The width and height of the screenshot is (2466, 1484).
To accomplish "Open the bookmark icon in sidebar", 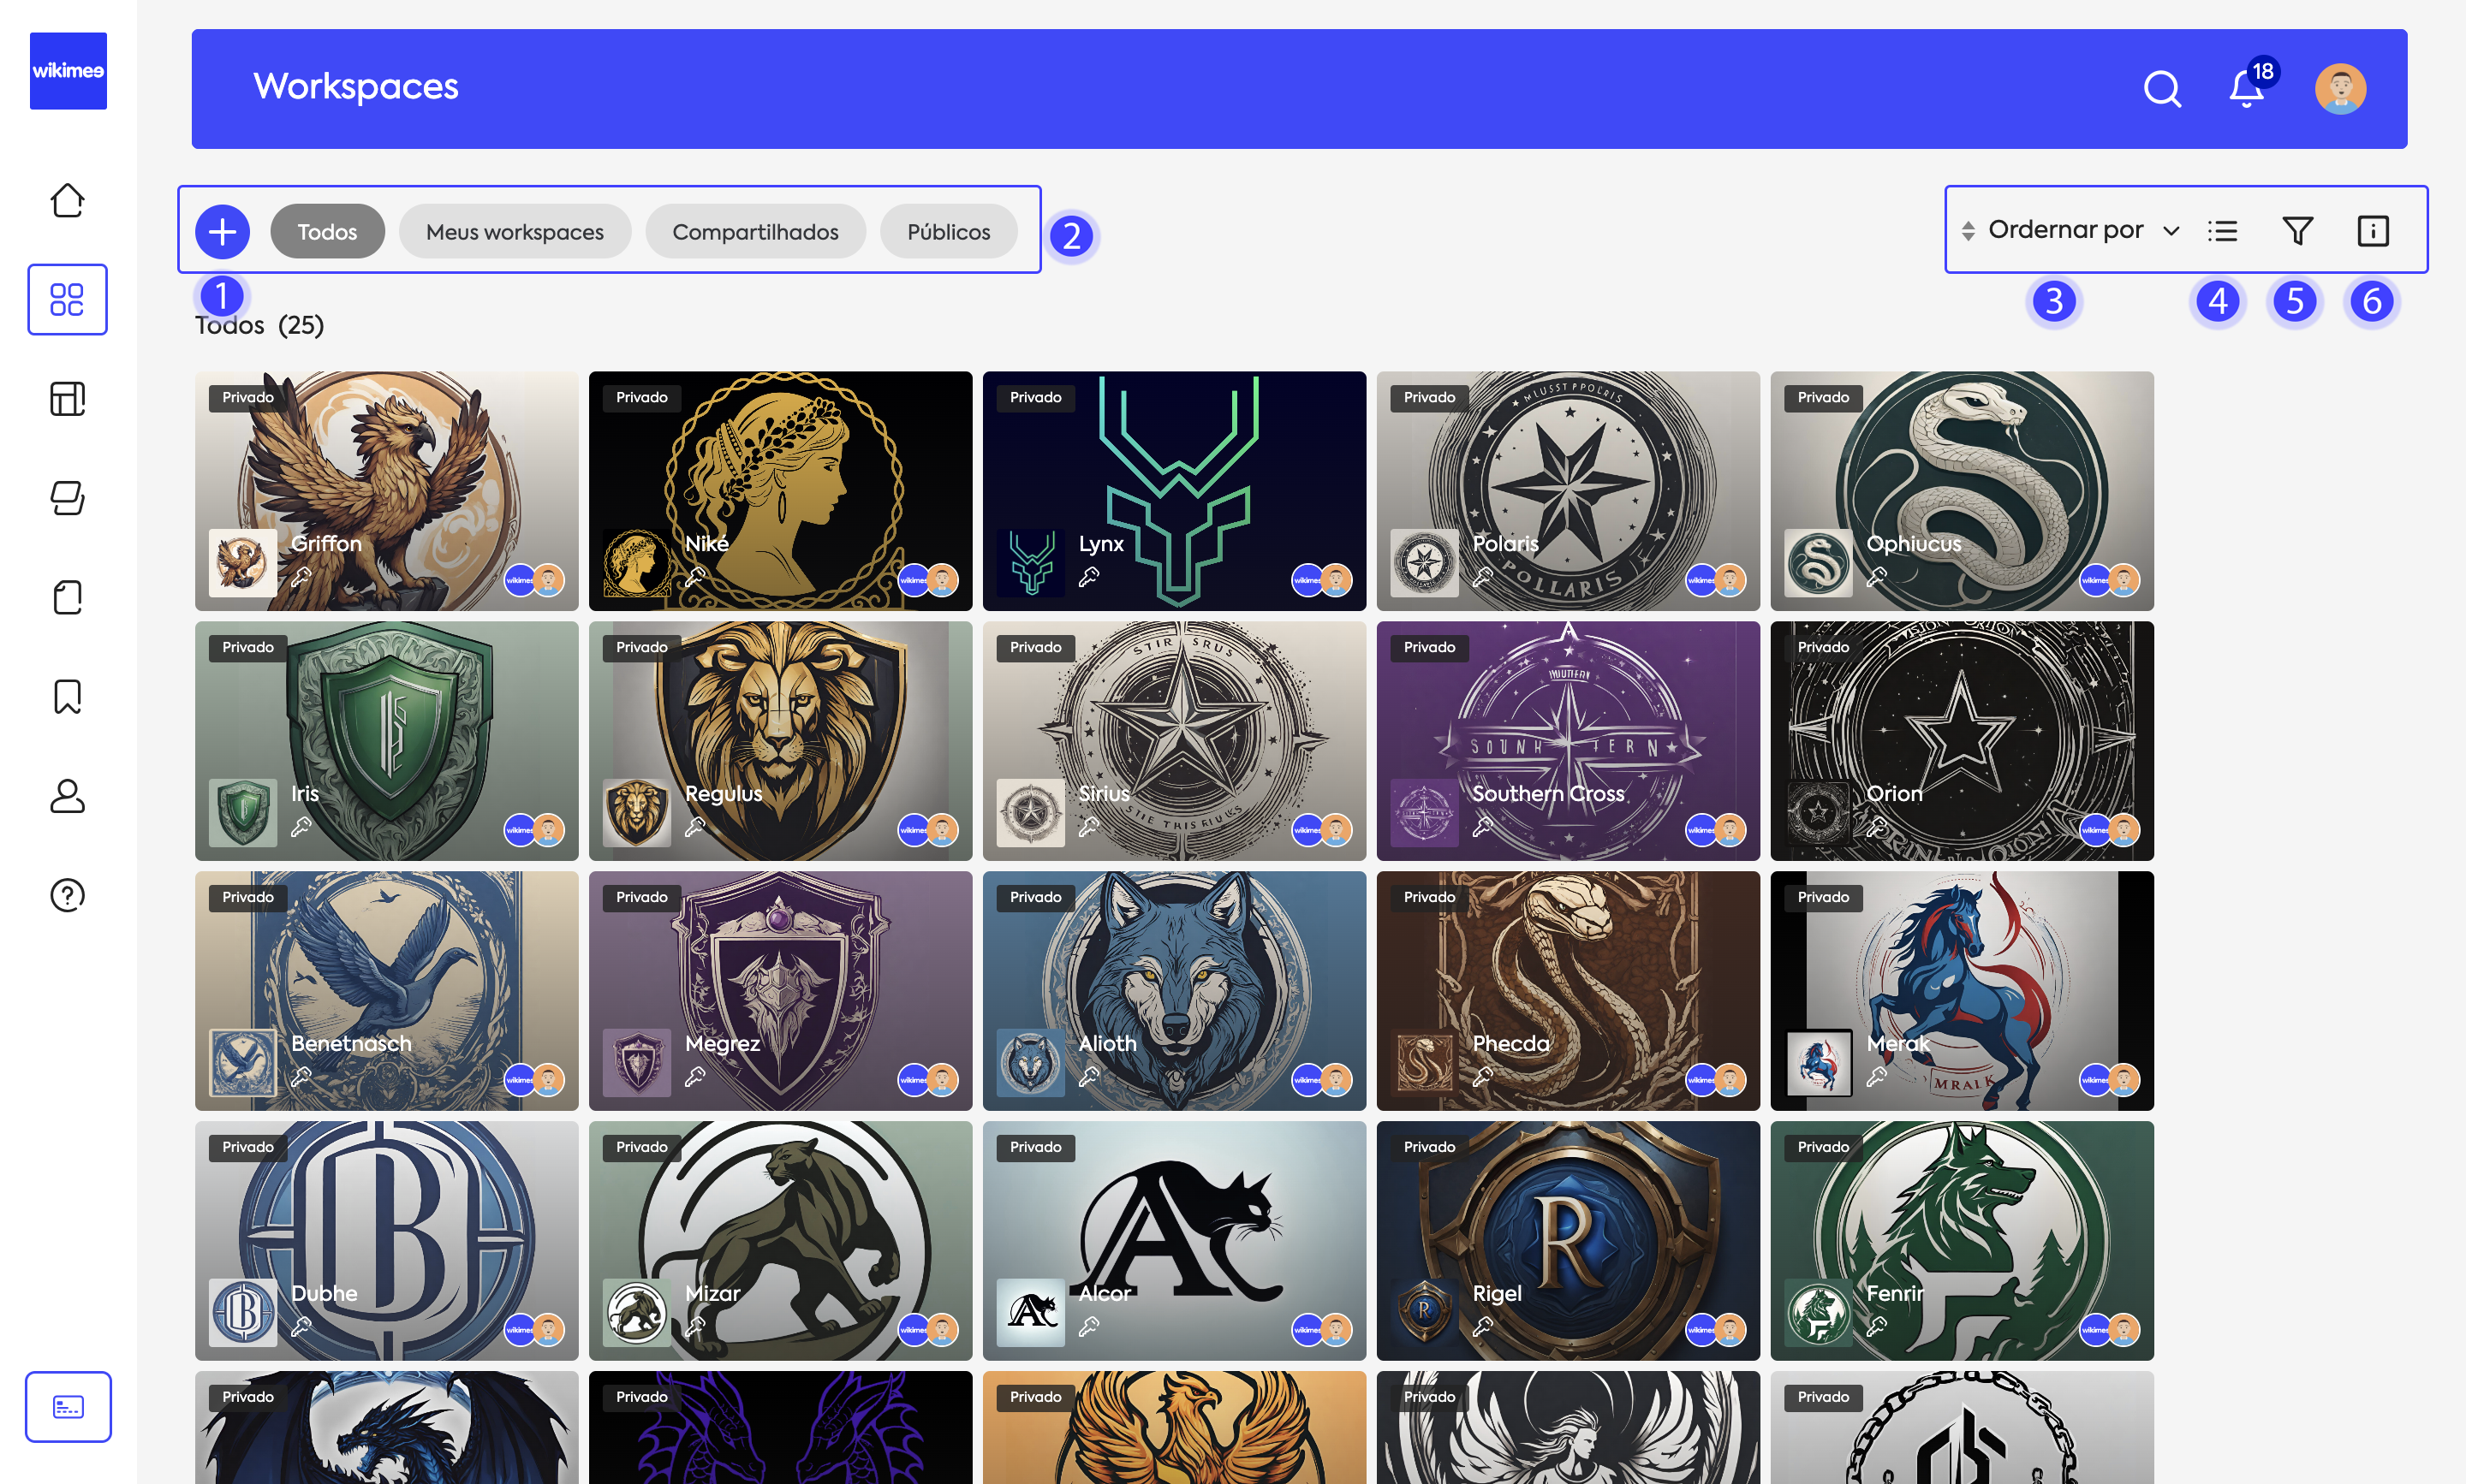I will point(67,696).
